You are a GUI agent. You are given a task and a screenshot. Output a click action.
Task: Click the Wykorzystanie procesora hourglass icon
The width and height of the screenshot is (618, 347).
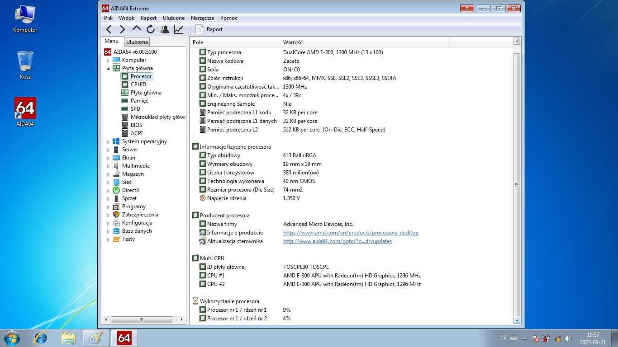195,301
